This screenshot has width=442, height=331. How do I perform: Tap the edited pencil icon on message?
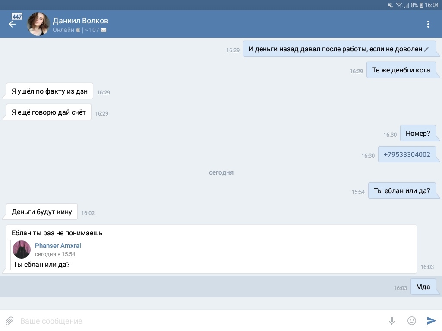[x=426, y=49]
